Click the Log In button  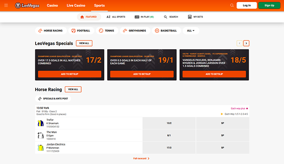[x=246, y=6]
